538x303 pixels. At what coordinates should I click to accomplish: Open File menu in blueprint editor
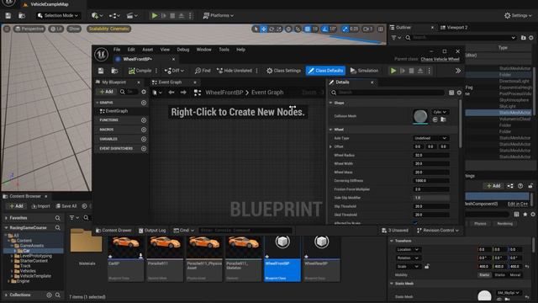tap(117, 50)
